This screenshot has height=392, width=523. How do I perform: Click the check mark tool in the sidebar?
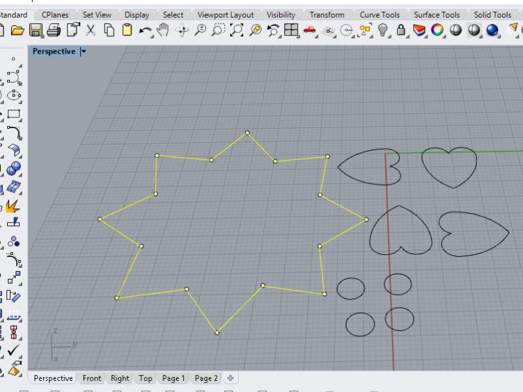click(13, 350)
